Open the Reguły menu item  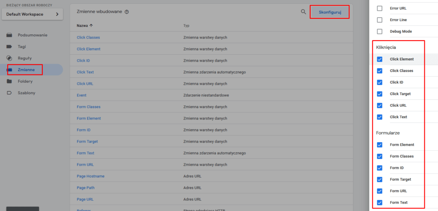click(x=25, y=58)
